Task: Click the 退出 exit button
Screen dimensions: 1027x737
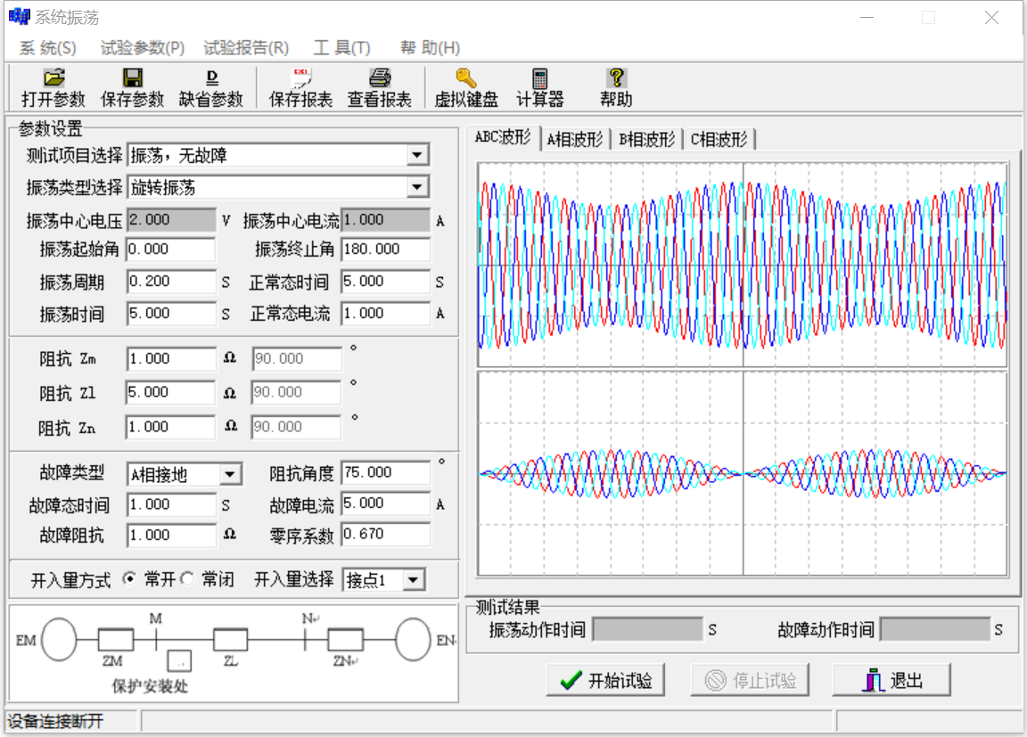Action: click(x=891, y=681)
